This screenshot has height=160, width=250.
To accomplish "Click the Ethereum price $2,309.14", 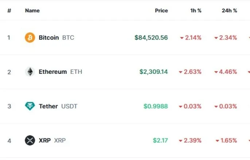I will tap(154, 72).
